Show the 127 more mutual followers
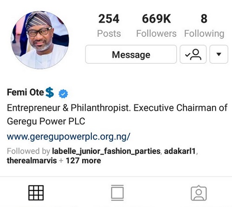This screenshot has width=232, height=207. click(84, 161)
